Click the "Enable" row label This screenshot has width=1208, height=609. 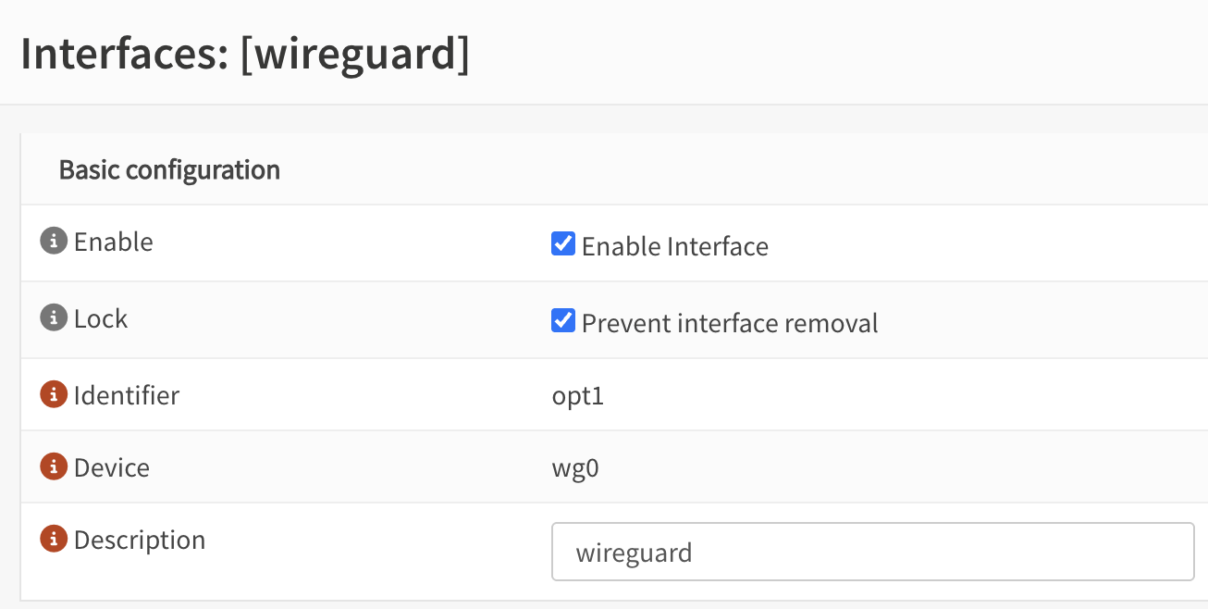113,242
